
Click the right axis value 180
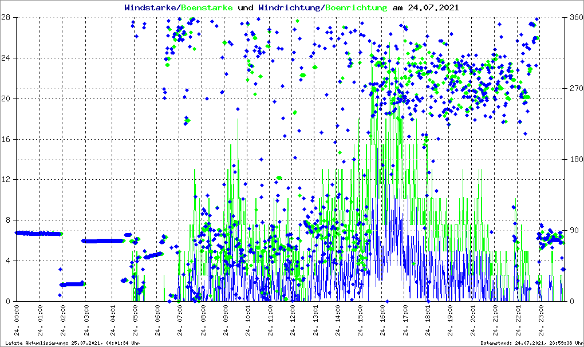coord(577,159)
